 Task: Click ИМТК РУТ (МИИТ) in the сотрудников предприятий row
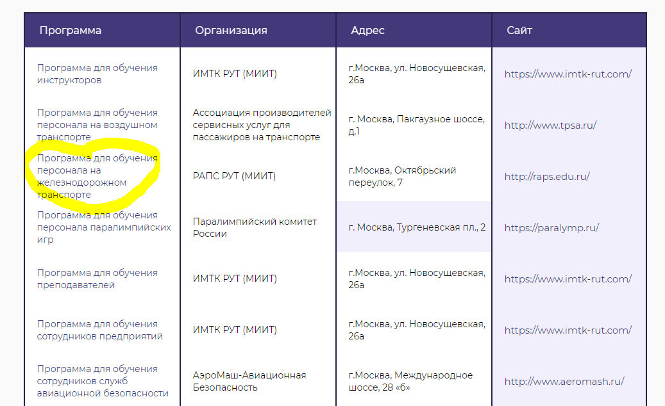pos(235,330)
